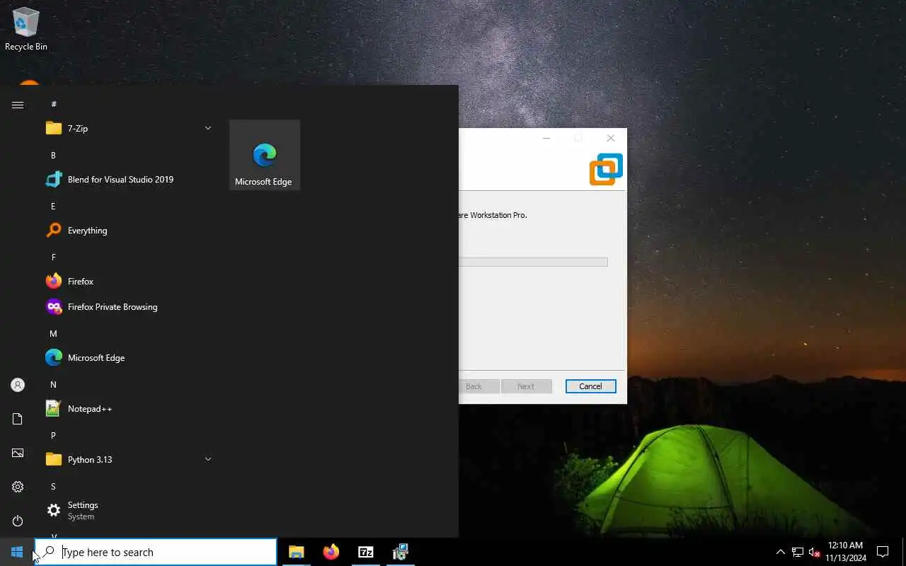Open the user account icon in Start sidebar
The width and height of the screenshot is (906, 566).
coord(18,385)
